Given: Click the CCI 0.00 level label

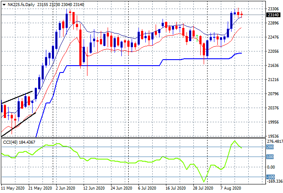Looking at the screenshot, I should (x=271, y=167).
